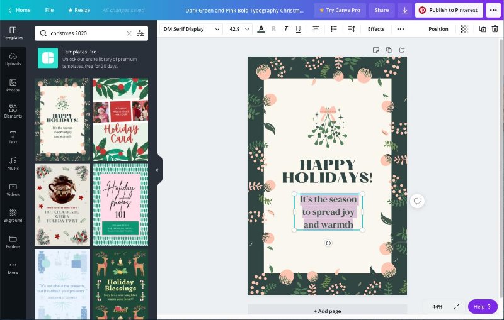This screenshot has height=320, width=504.
Task: Enter fullscreen presentation mode
Action: coord(456,307)
